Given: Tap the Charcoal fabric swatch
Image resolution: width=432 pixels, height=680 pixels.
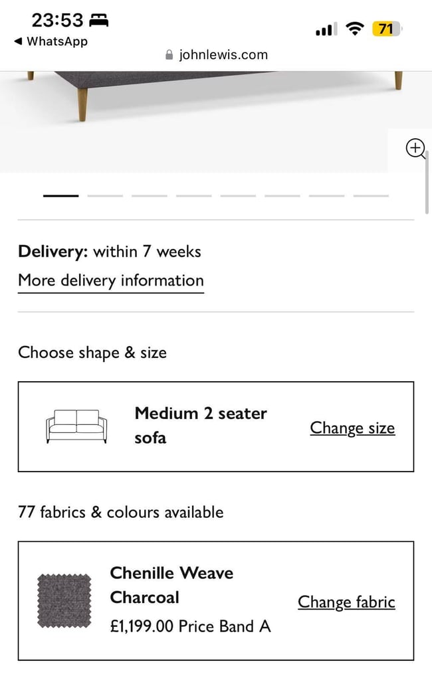Looking at the screenshot, I should (x=64, y=600).
